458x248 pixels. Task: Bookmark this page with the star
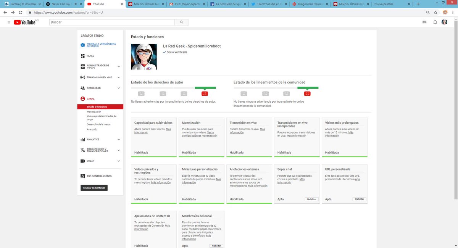pos(435,12)
